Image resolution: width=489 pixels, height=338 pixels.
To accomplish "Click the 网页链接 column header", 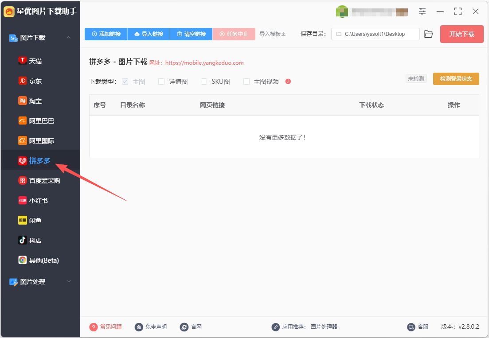I will (x=212, y=105).
